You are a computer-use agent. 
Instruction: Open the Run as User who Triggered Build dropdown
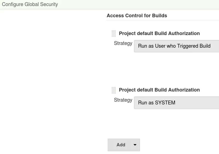(176, 46)
